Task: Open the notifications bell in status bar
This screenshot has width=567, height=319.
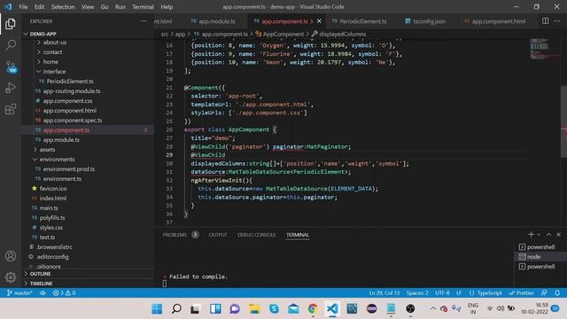Action: [557, 292]
